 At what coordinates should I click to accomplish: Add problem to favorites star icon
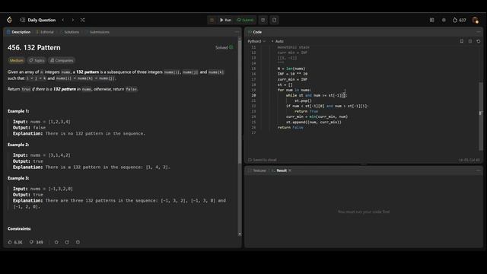(x=56, y=242)
